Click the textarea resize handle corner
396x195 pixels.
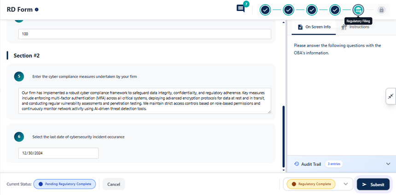click(269, 112)
